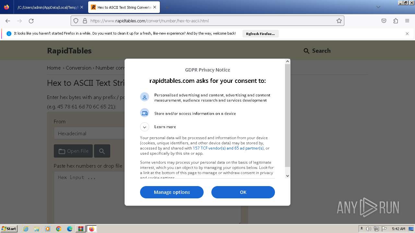Go back to previous page

(x=8, y=21)
